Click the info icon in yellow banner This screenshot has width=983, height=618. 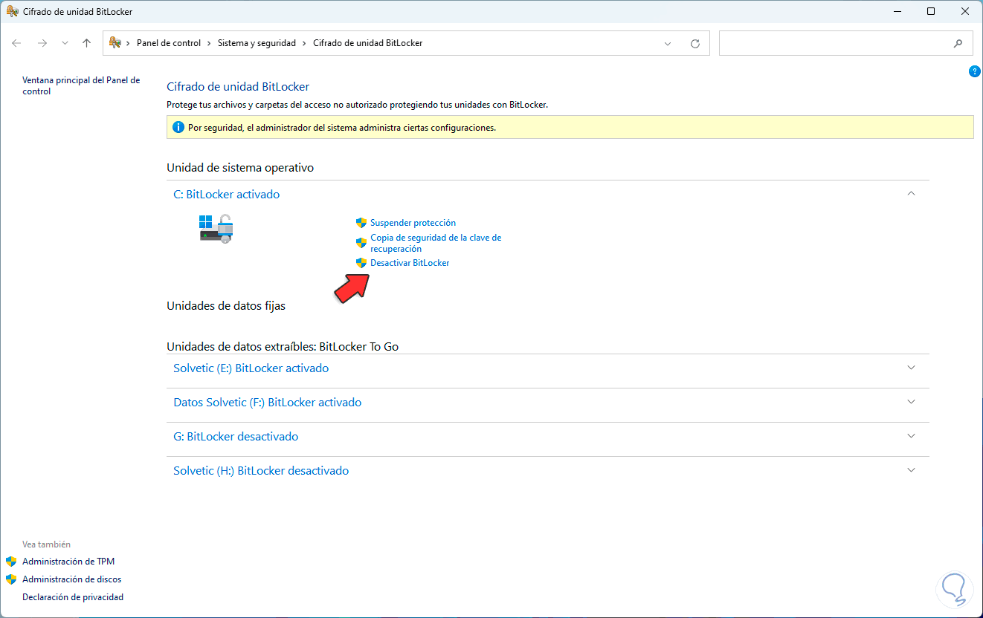click(x=178, y=127)
